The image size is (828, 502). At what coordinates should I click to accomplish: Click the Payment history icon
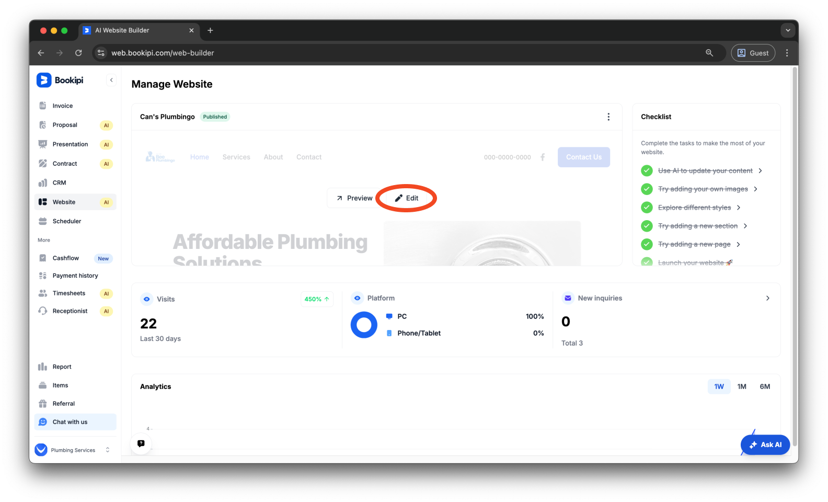[43, 276]
